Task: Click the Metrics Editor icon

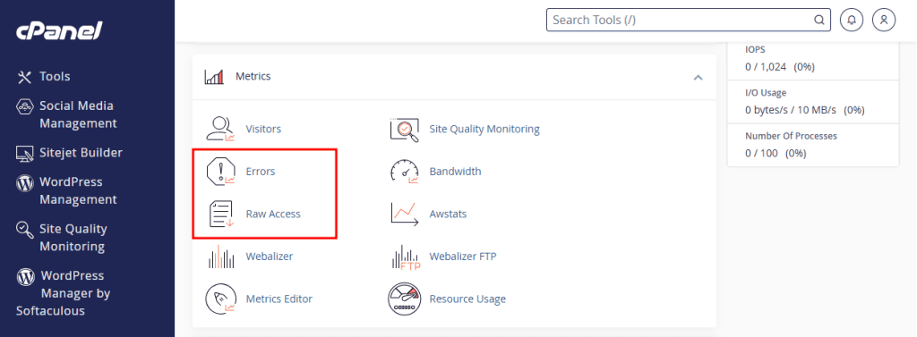Action: [220, 299]
